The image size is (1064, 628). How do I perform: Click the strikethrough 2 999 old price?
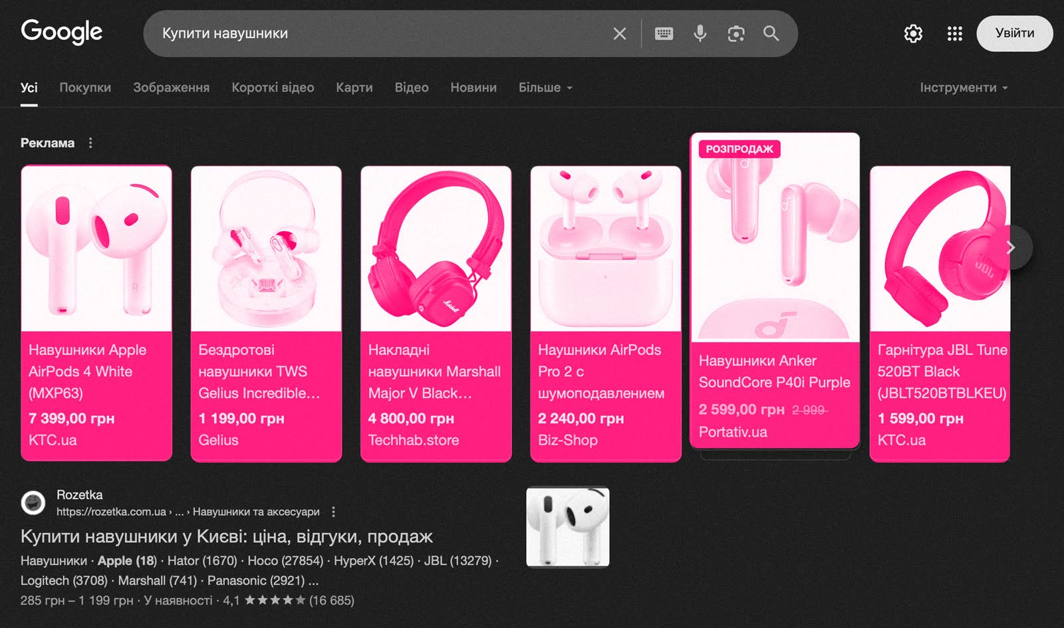pyautogui.click(x=809, y=410)
